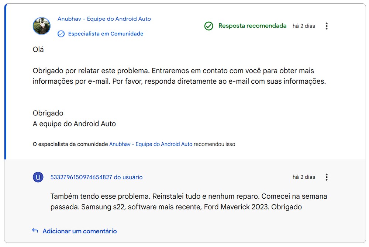
Task: Open the recommended answer's three-dot options menu
Action: tap(327, 26)
